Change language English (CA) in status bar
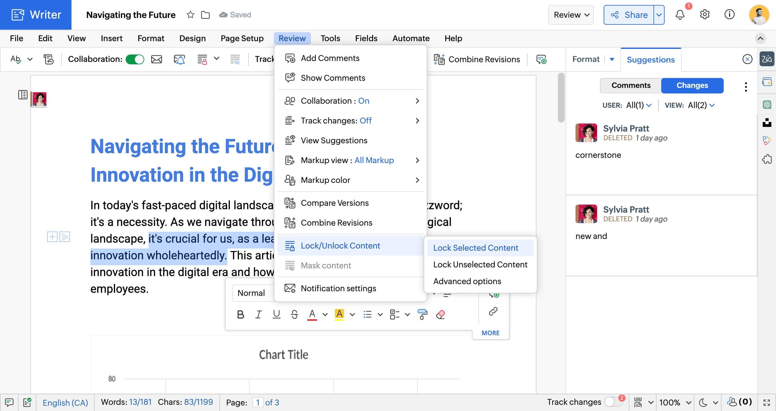The width and height of the screenshot is (776, 411). coord(65,403)
